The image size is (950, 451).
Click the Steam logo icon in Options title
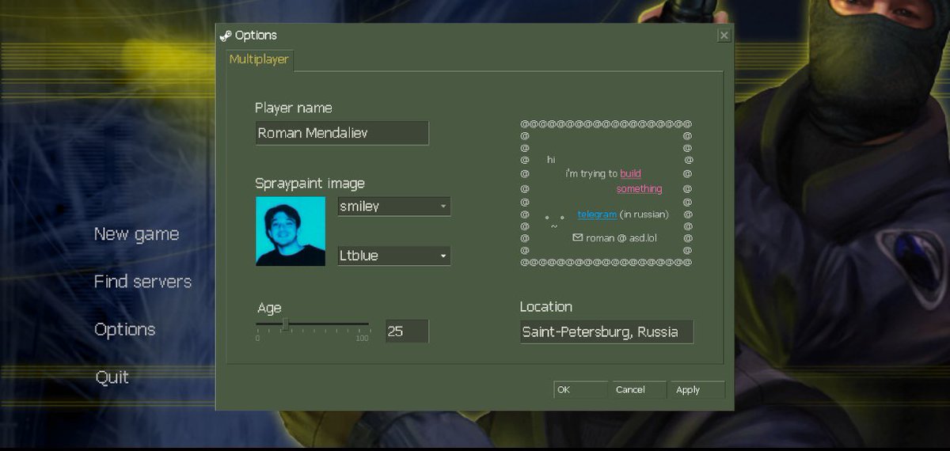225,36
